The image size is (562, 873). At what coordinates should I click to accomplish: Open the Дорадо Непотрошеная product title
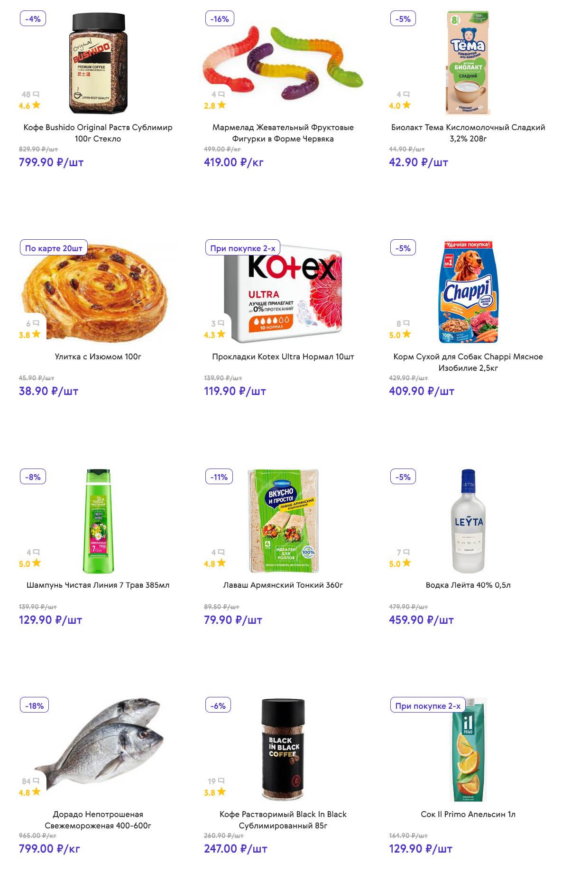(98, 820)
